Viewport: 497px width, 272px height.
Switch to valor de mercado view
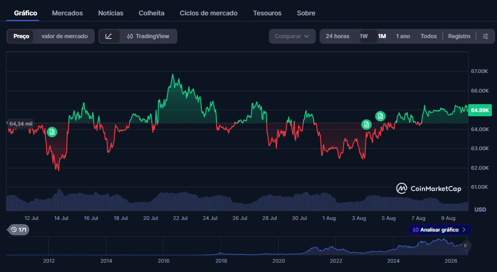pos(65,36)
